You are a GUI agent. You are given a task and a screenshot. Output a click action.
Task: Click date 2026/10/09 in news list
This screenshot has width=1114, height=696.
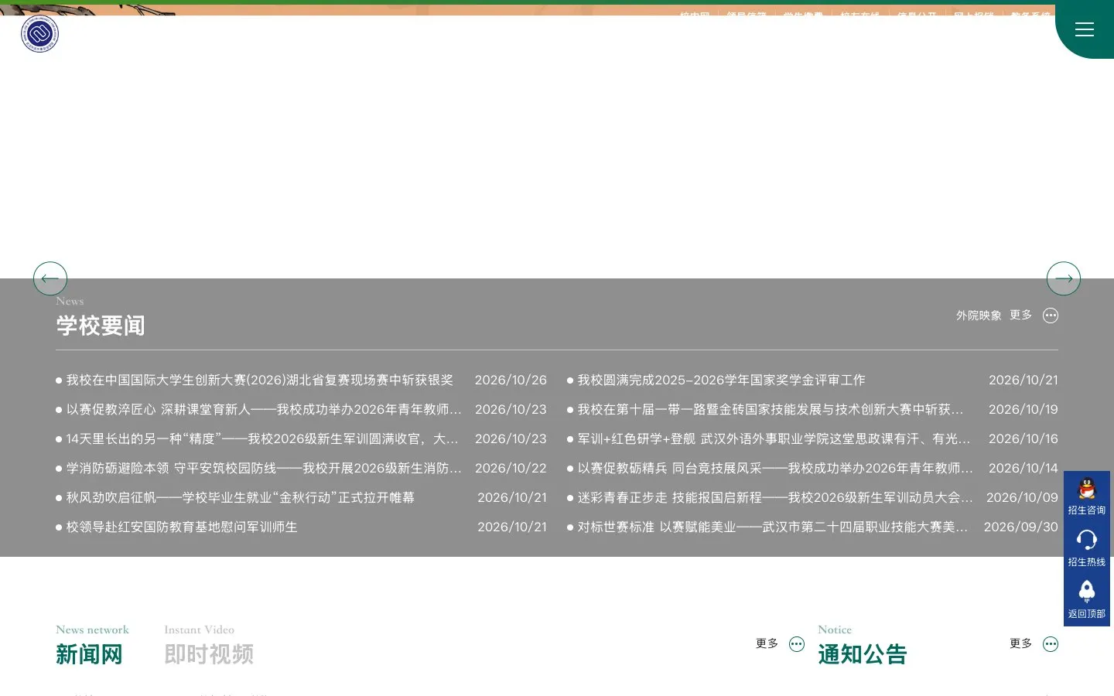pyautogui.click(x=1022, y=498)
